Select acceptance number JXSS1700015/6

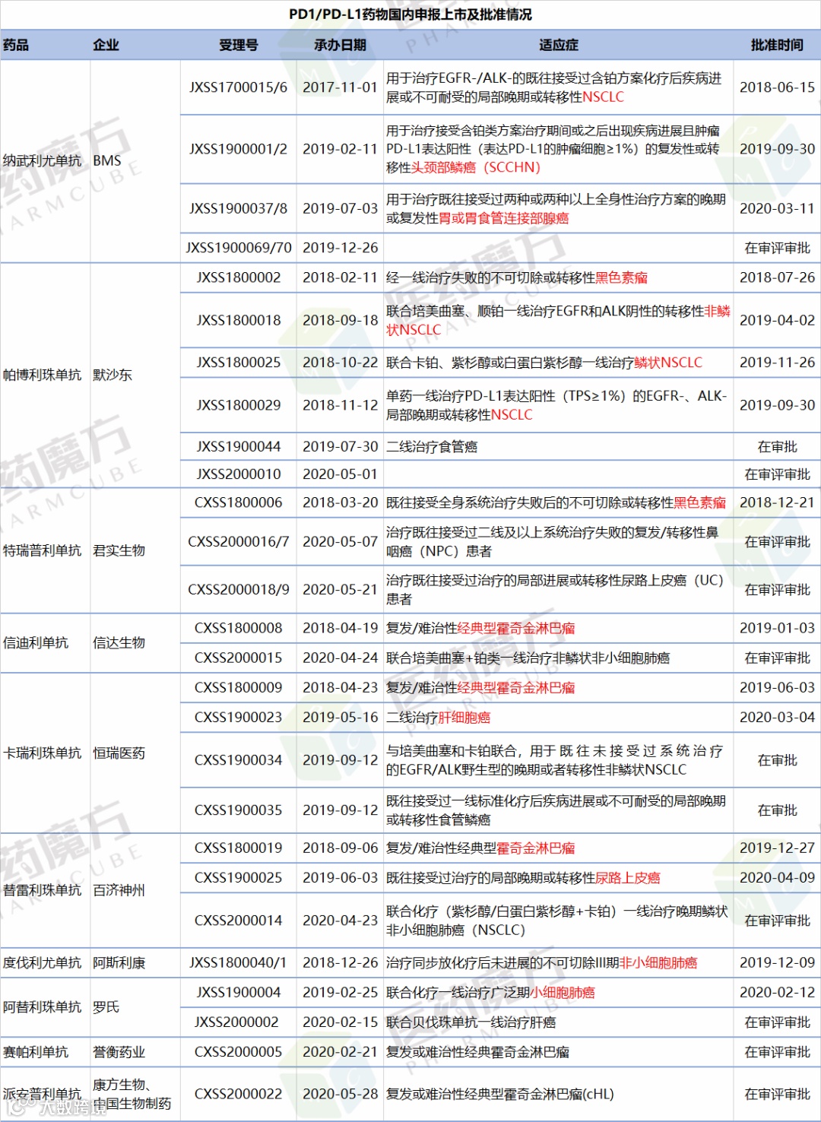click(238, 87)
